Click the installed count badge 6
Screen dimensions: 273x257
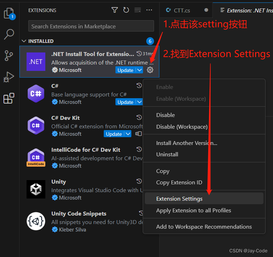click(150, 41)
